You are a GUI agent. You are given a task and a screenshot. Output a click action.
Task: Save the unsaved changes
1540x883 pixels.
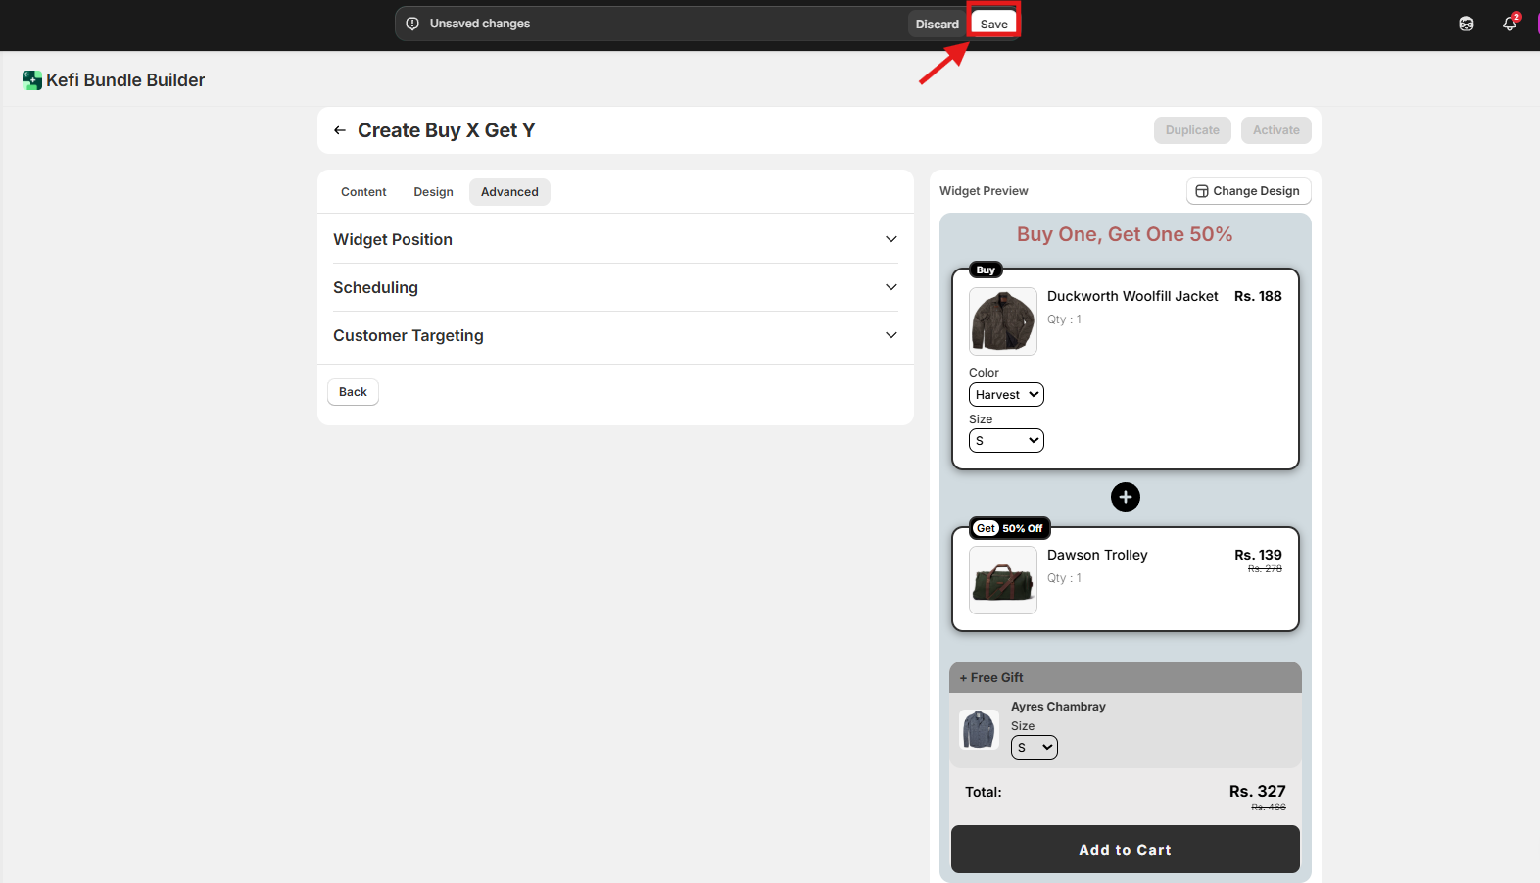coord(993,24)
